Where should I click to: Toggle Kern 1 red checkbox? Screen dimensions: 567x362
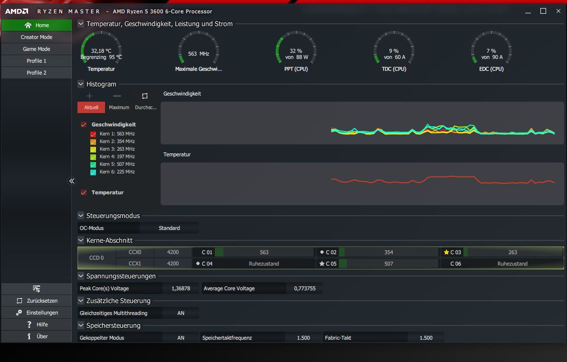pyautogui.click(x=93, y=134)
